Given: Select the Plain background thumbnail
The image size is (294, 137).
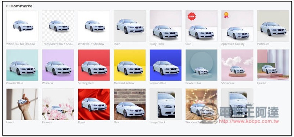Looking at the screenshot, I should pyautogui.click(x=130, y=26).
